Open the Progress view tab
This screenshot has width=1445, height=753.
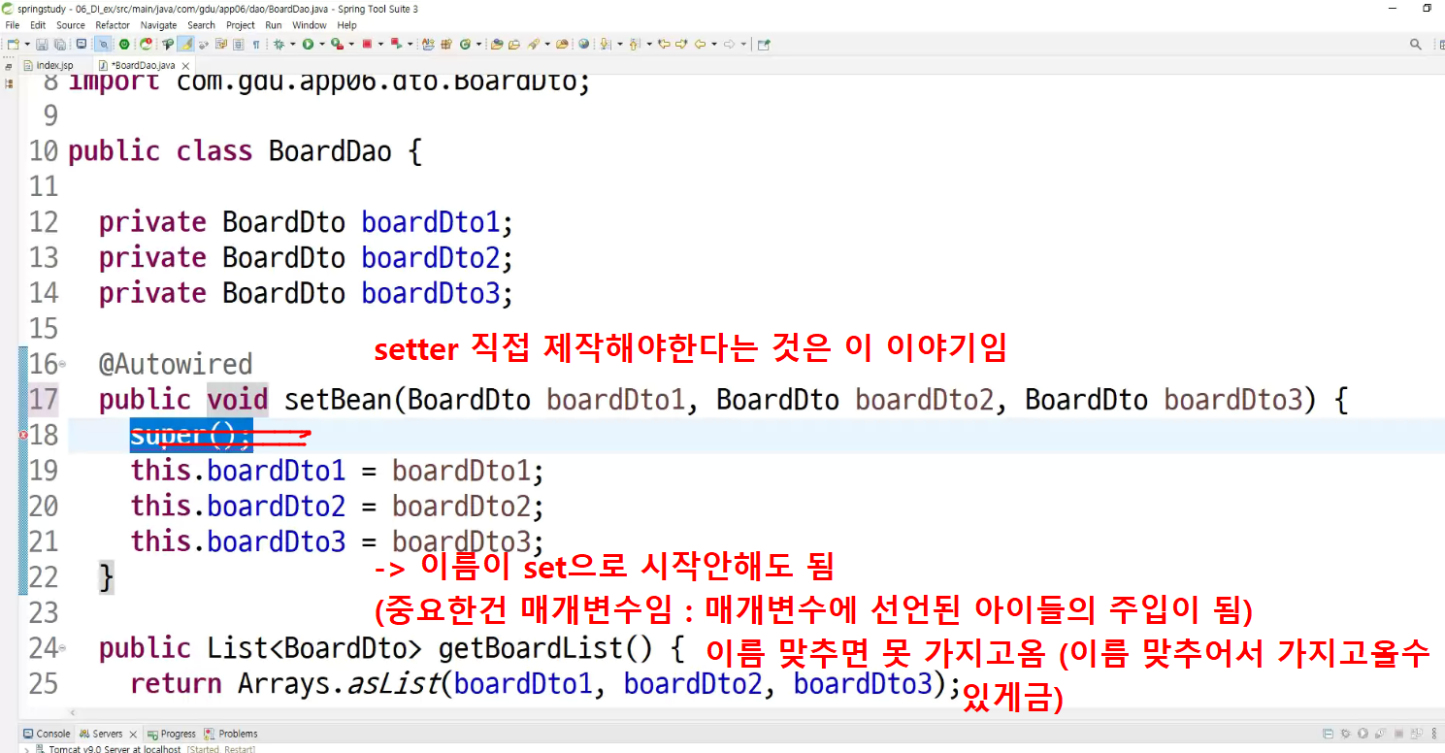[x=171, y=734]
